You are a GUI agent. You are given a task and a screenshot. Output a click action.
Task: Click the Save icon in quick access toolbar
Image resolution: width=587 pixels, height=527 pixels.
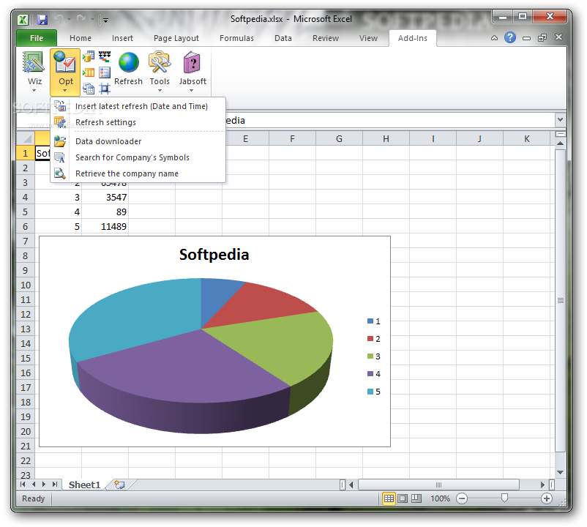click(x=42, y=20)
